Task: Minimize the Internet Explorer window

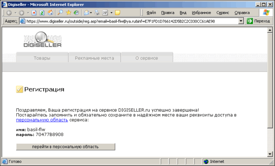Action: click(x=258, y=5)
